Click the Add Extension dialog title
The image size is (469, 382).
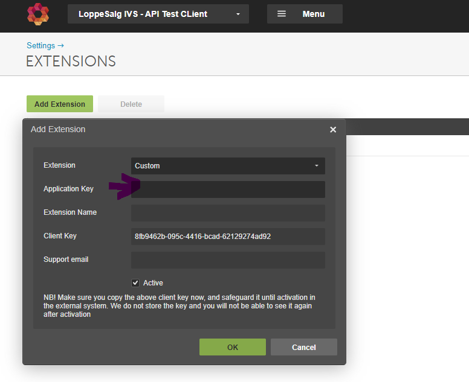[58, 129]
